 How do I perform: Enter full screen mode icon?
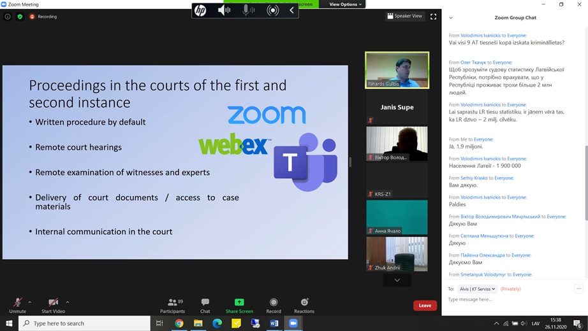click(433, 17)
